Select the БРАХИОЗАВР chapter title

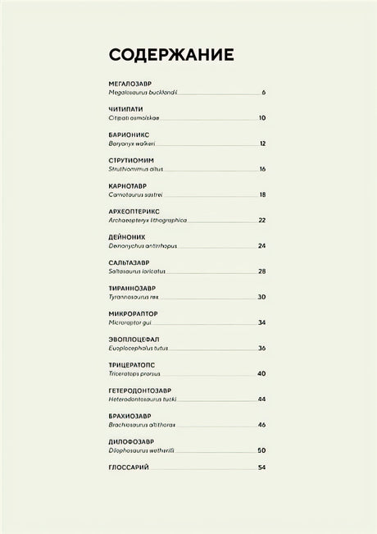pyautogui.click(x=129, y=416)
